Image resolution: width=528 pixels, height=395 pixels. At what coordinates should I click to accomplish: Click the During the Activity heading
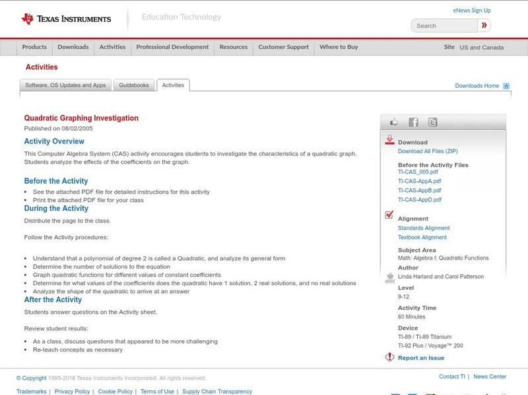(56, 209)
